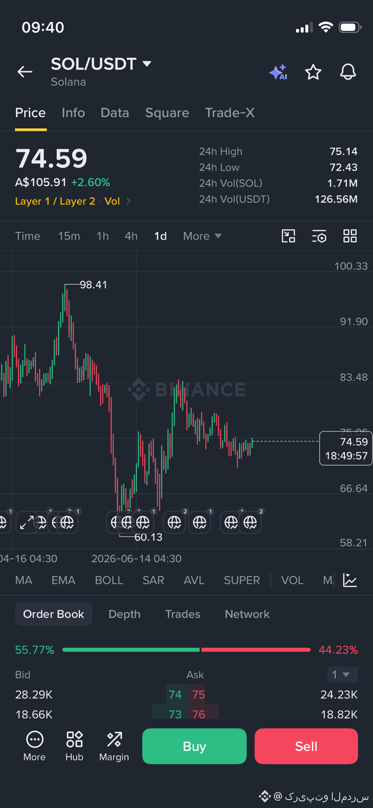Switch to the Data tab
This screenshot has height=808, width=373.
[x=115, y=113]
